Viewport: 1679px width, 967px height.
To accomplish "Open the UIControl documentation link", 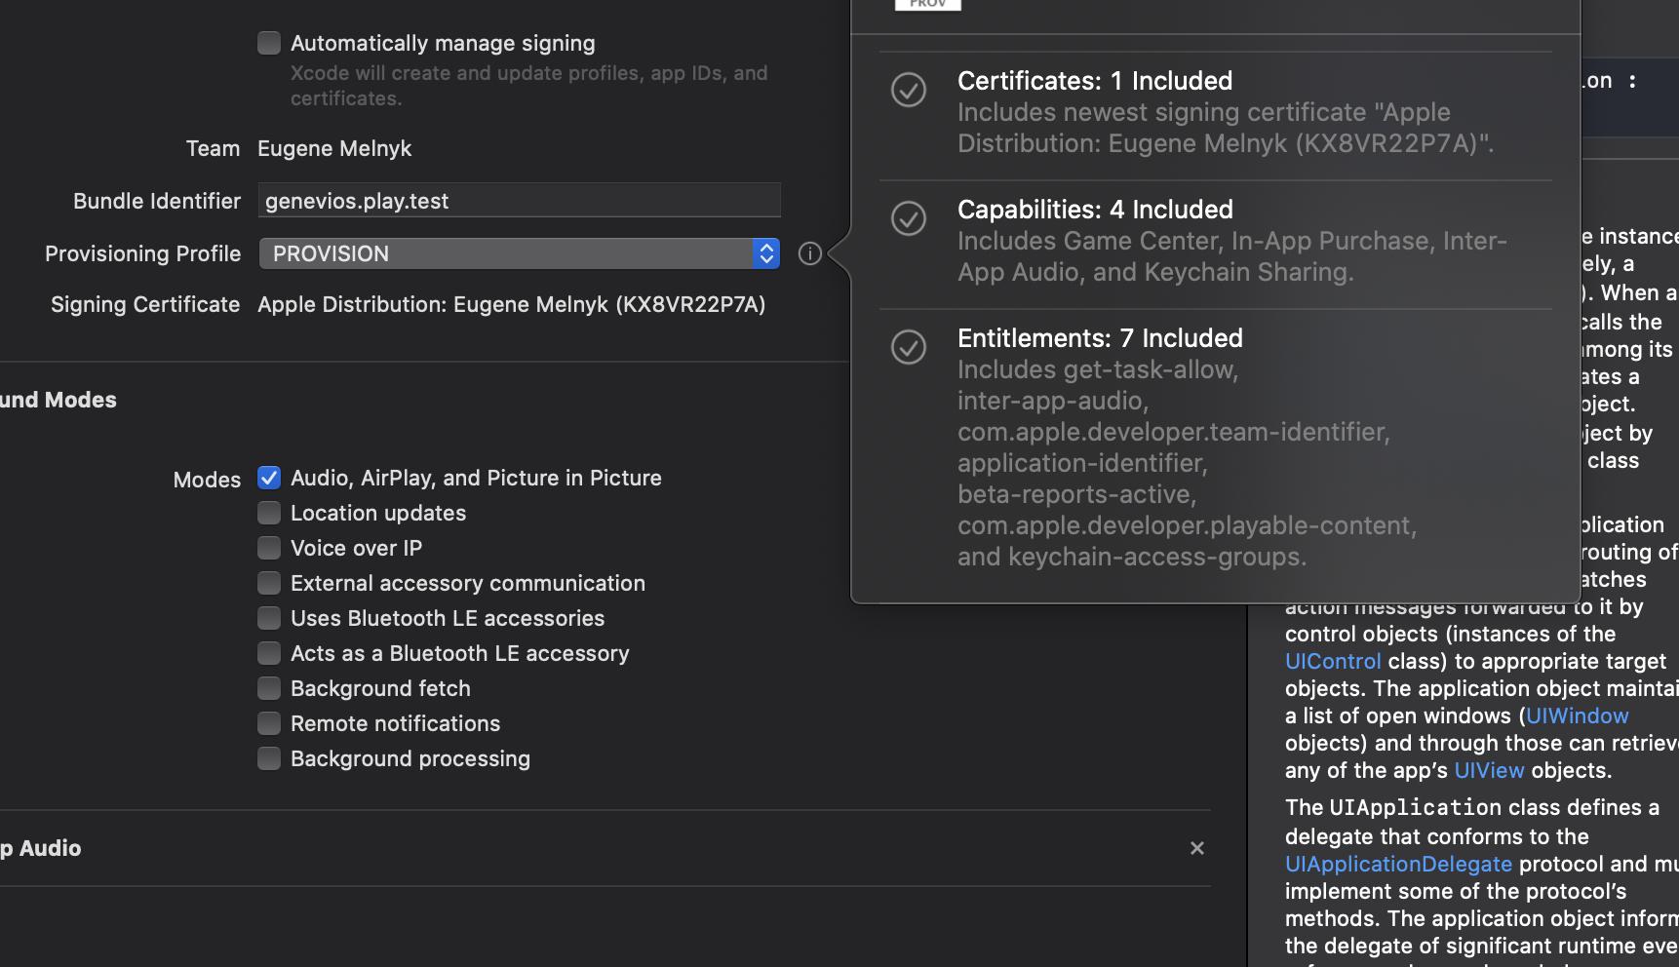I will pos(1333,661).
